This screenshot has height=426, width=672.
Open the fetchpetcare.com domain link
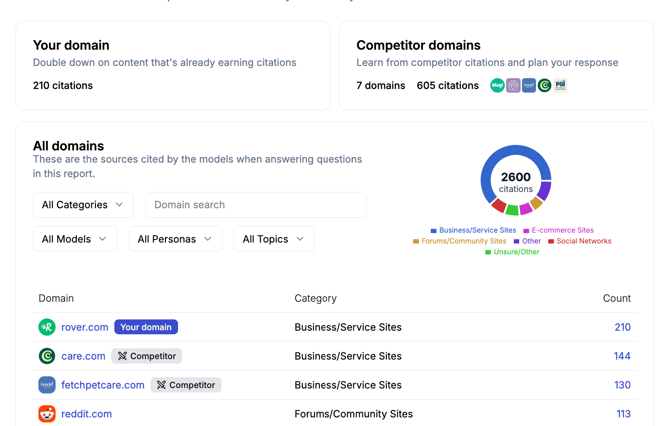tap(103, 385)
